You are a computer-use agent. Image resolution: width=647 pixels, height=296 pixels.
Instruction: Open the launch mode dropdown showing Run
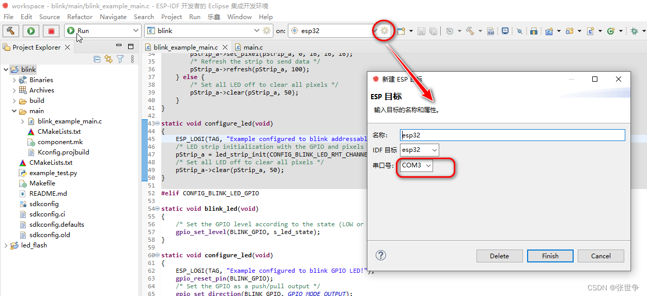102,31
